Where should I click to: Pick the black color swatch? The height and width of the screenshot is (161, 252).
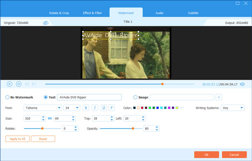[134, 108]
